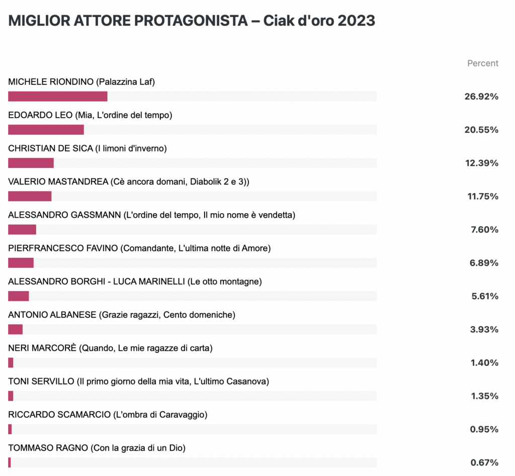This screenshot has height=476, width=515.
Task: Select the Christian De Sica label
Action: 88,148
